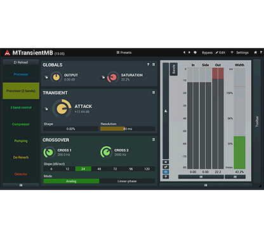Open menu bar under level meters
Image resolution: width=264 pixels, height=238 pixels.
pyautogui.click(x=201, y=177)
